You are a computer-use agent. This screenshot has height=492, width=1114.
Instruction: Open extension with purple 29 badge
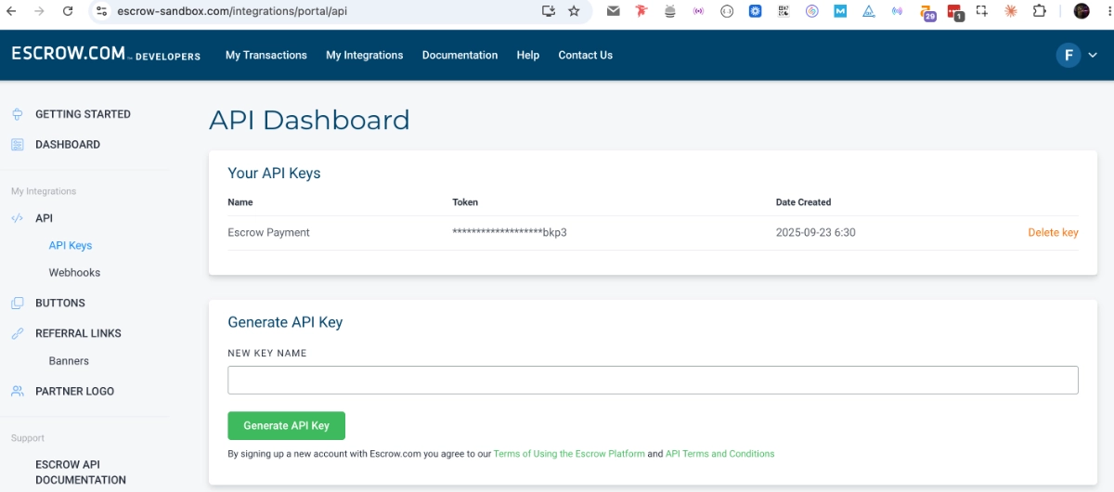coord(927,12)
